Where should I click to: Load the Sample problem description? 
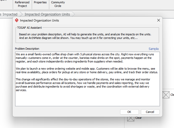coord(153,49)
